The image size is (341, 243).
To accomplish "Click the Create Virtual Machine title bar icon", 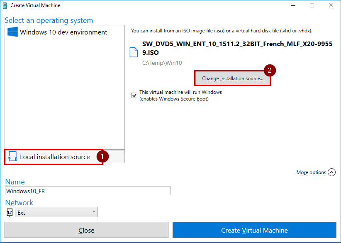I will point(4,5).
